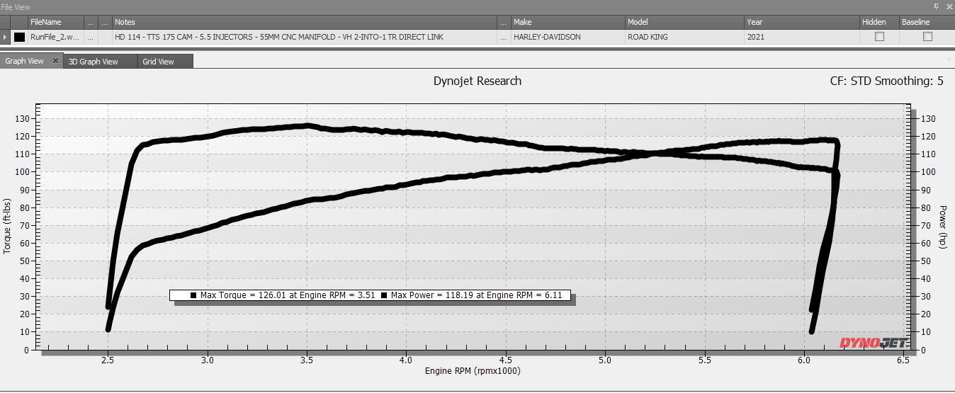Image resolution: width=955 pixels, height=393 pixels.
Task: Sort by the Notes column header
Action: 305,22
